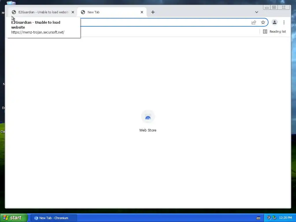This screenshot has height=222, width=296.
Task: Click the New Tab globe favicon
Action: [x=83, y=12]
